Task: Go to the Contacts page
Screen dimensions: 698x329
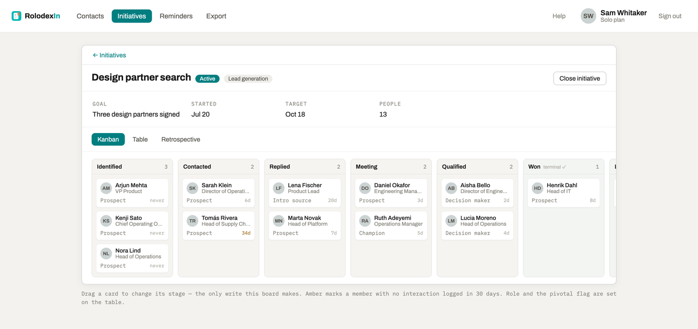Action: click(90, 16)
